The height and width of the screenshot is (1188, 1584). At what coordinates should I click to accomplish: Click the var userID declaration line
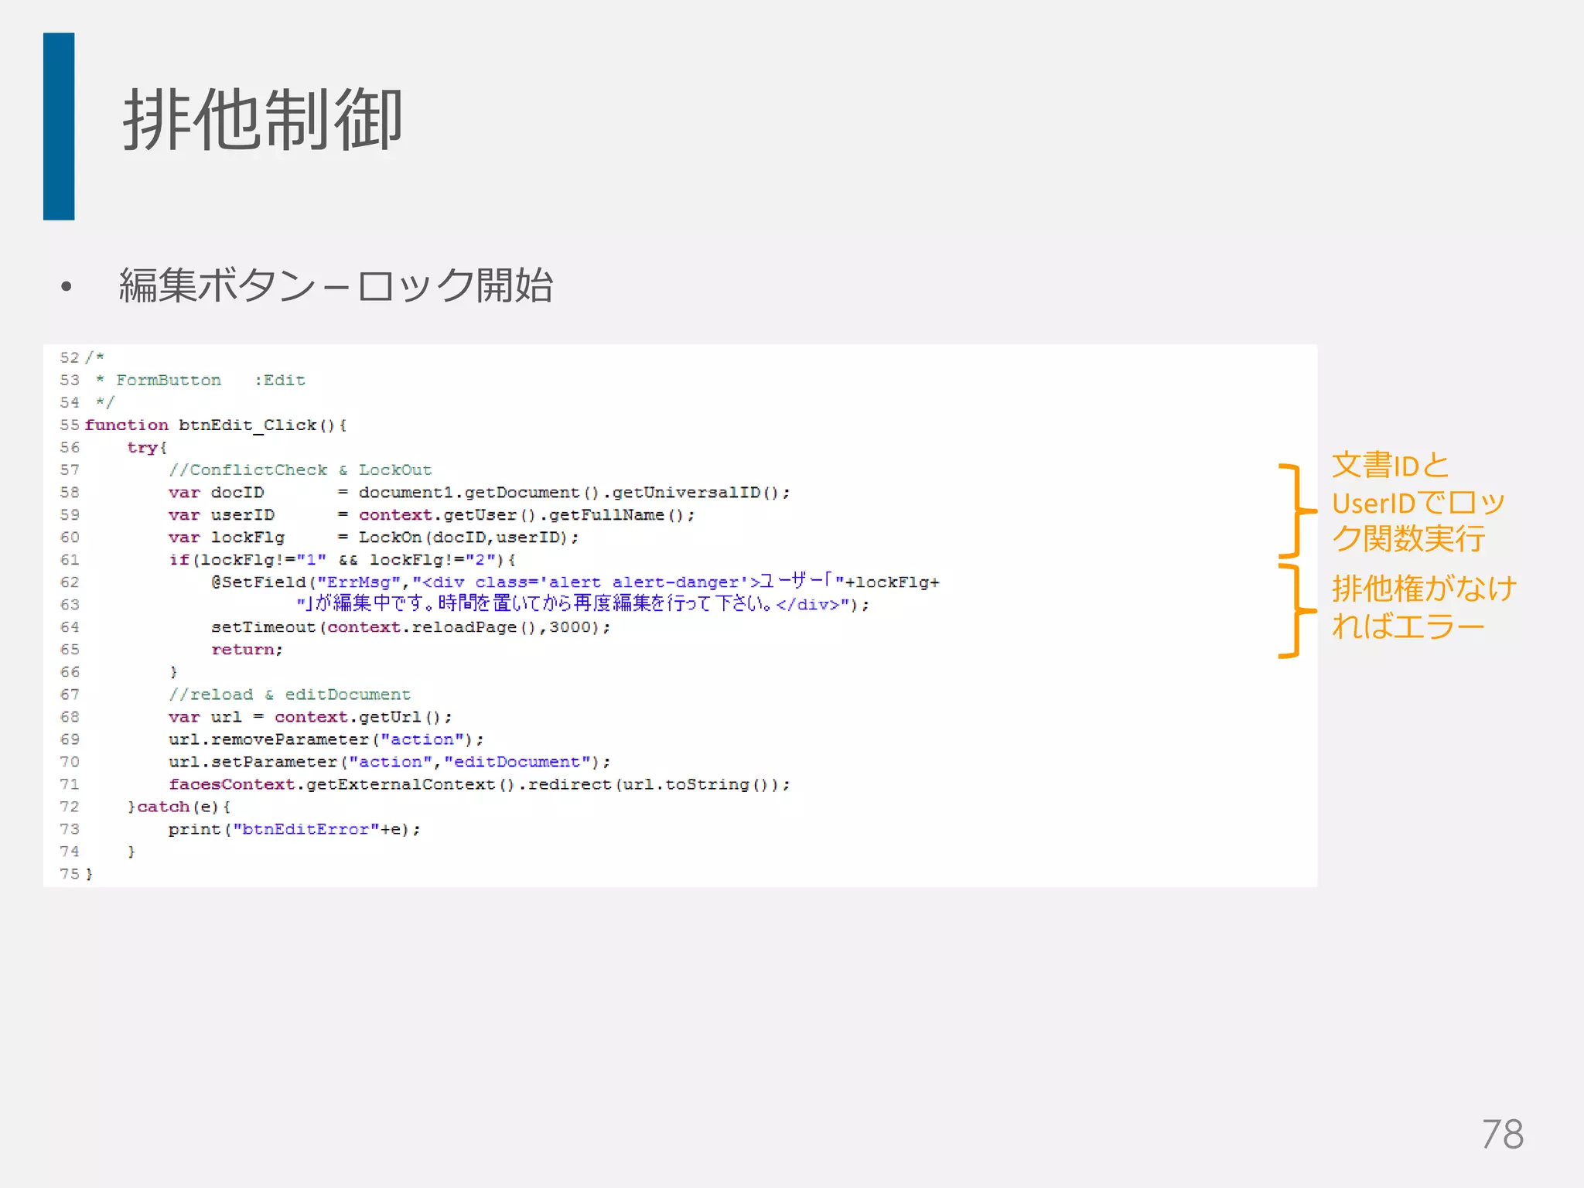click(432, 514)
